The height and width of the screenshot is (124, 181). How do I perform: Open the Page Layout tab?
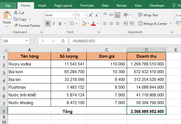(63, 6)
